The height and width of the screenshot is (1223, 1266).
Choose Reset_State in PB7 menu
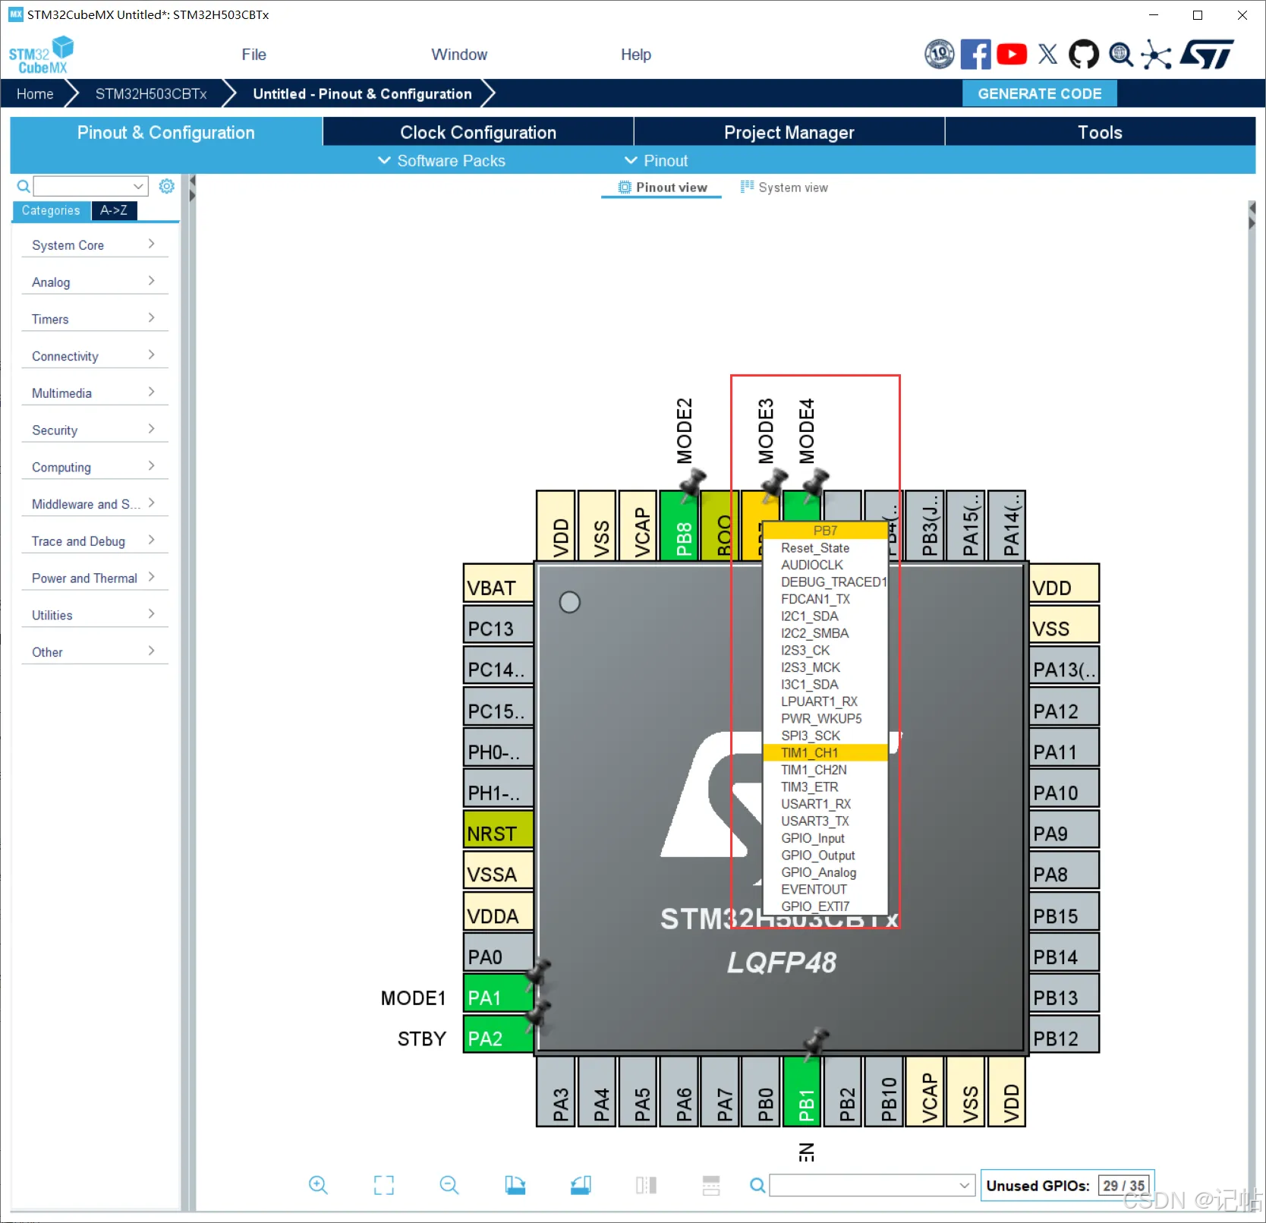tap(825, 548)
